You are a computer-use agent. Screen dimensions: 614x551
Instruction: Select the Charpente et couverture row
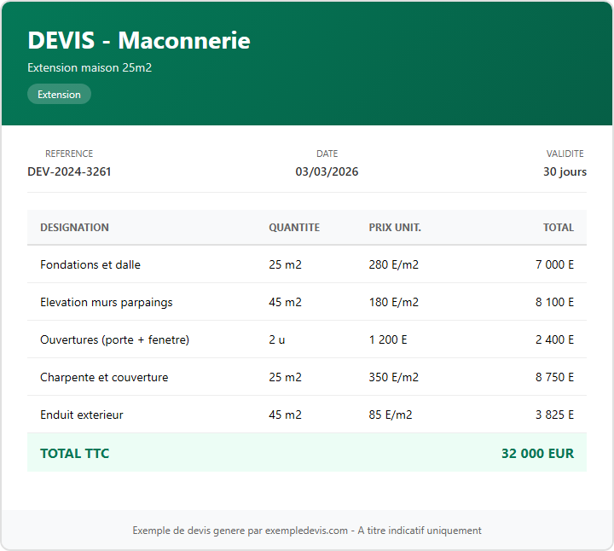coord(104,377)
